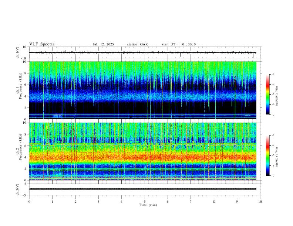The image size is (293, 226).
Task: Click the "-7" label on ch.2 colorbar
Action: click(273, 176)
